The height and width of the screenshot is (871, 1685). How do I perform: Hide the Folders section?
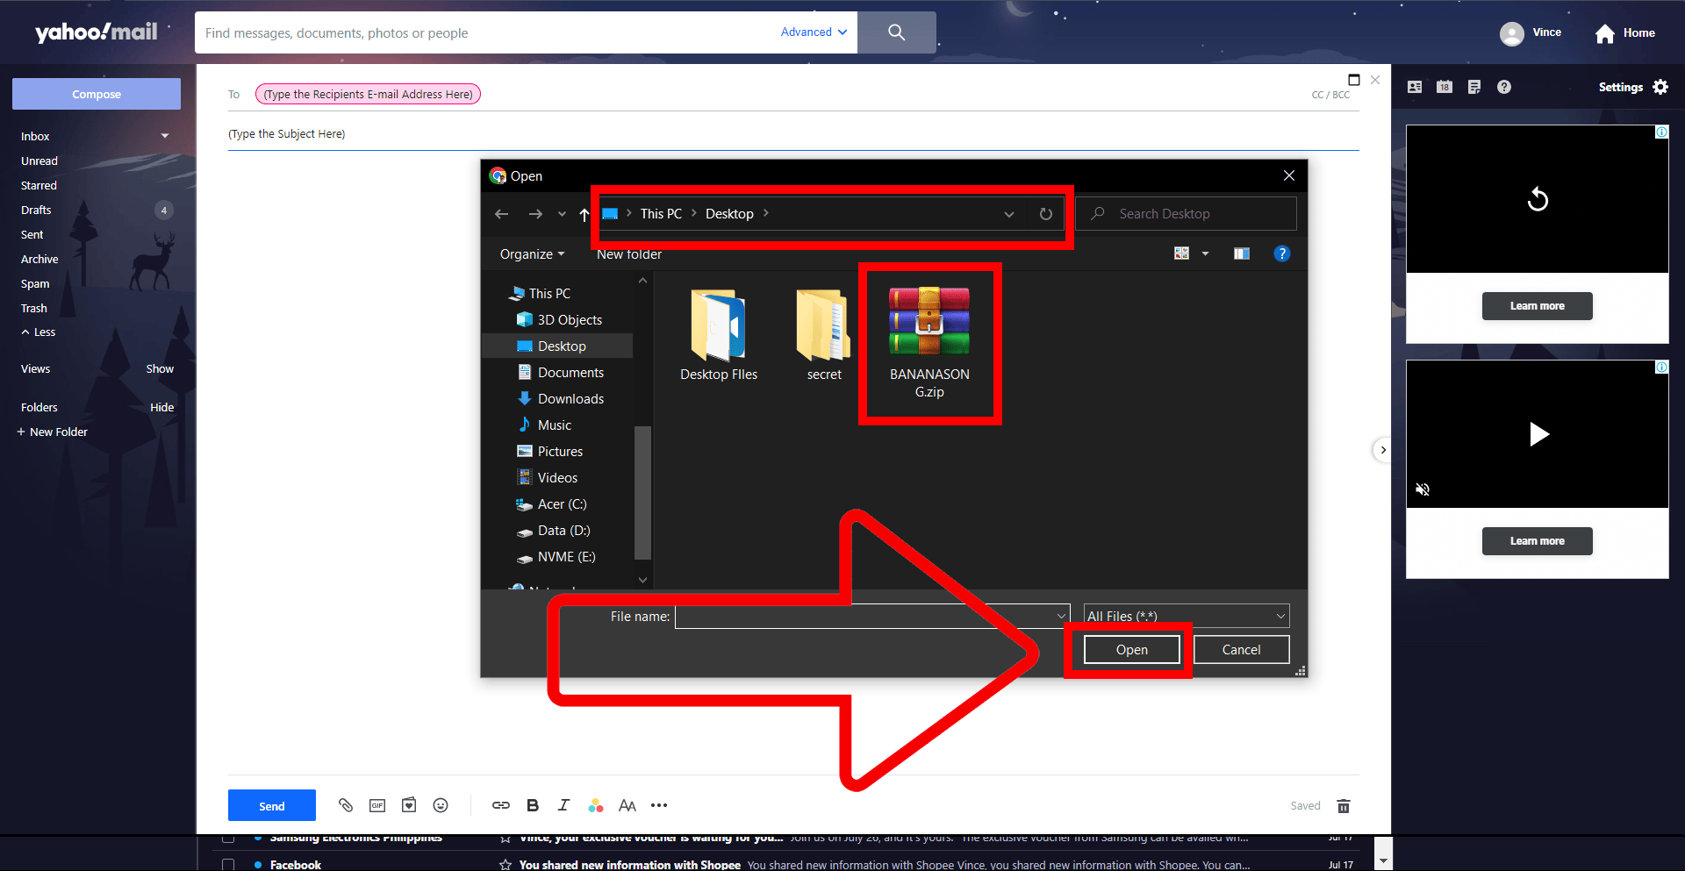pos(161,407)
